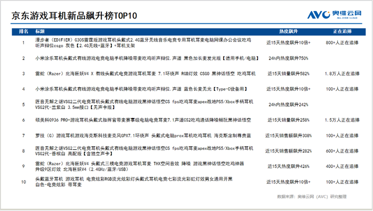Click the rank 8 匠音 香槟白 高配版 title
The image size is (373, 211).
pos(144,151)
